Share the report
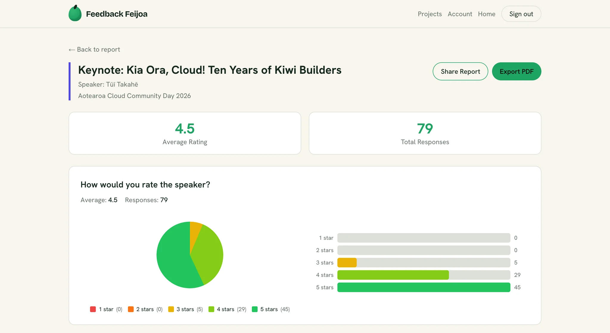610x333 pixels. [x=460, y=71]
